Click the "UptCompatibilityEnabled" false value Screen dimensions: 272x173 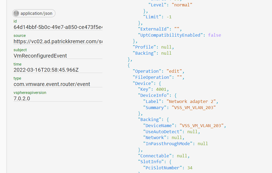coord(214,35)
